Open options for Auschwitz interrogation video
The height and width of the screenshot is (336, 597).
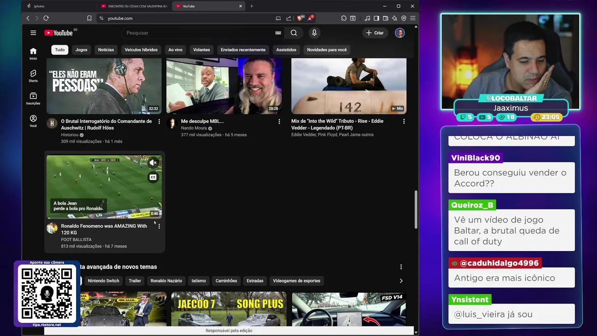(x=159, y=121)
